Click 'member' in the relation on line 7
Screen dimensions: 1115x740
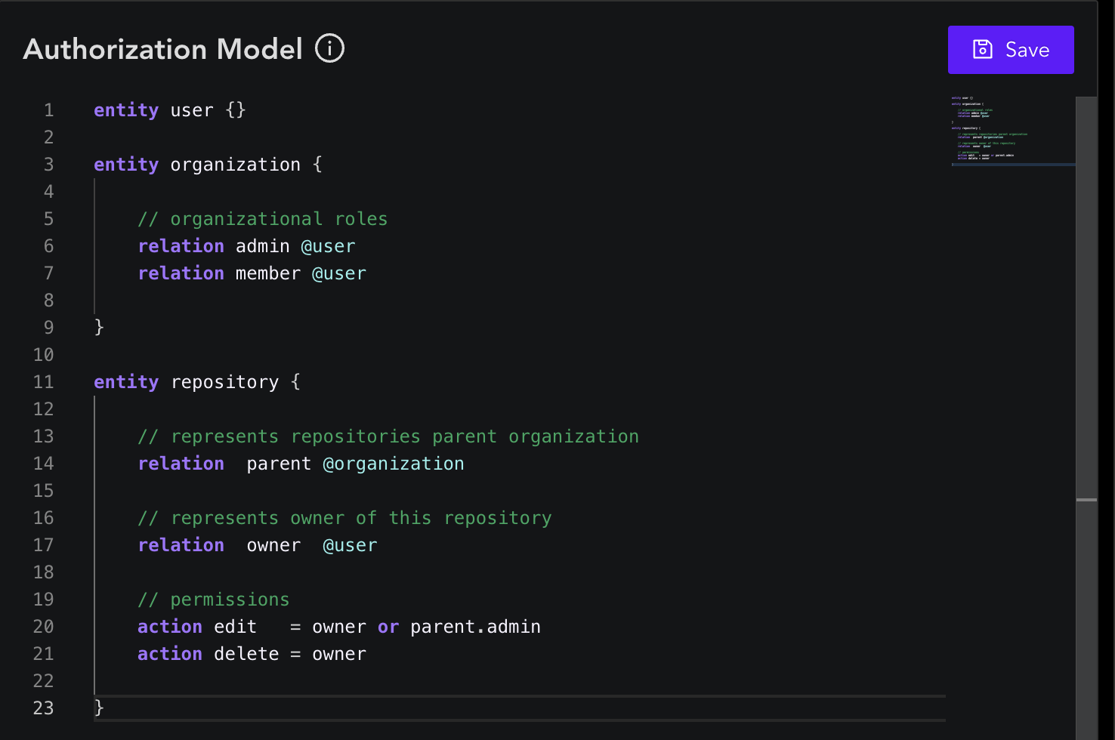click(x=267, y=273)
